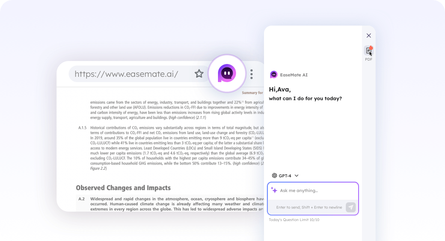This screenshot has width=445, height=241.
Task: Click the "Today's Question Limit 10/10" text
Action: click(x=294, y=220)
